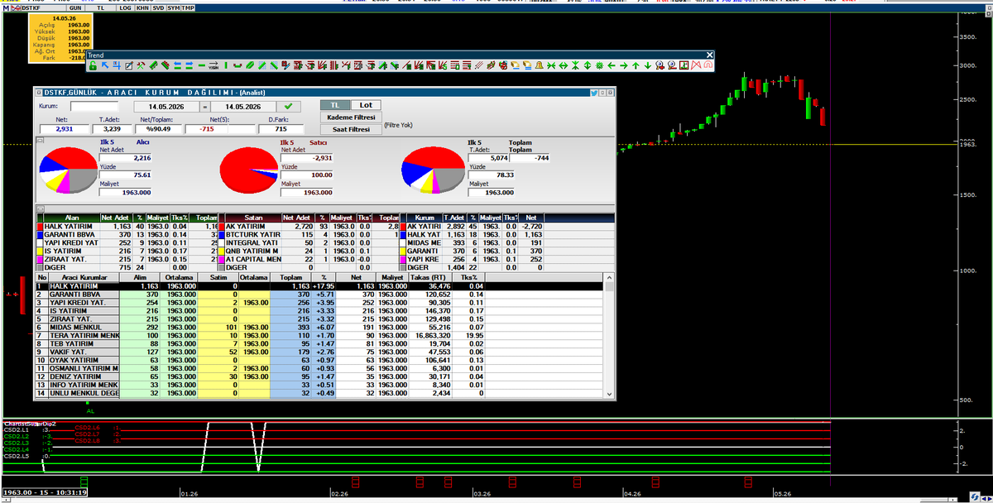This screenshot has height=503, width=993.
Task: Sort by the Satım column header
Action: click(x=218, y=277)
